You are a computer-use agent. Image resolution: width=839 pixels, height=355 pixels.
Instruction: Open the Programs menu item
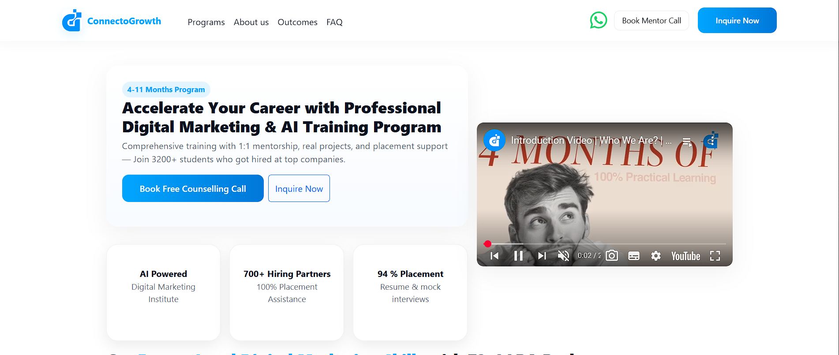tap(206, 22)
